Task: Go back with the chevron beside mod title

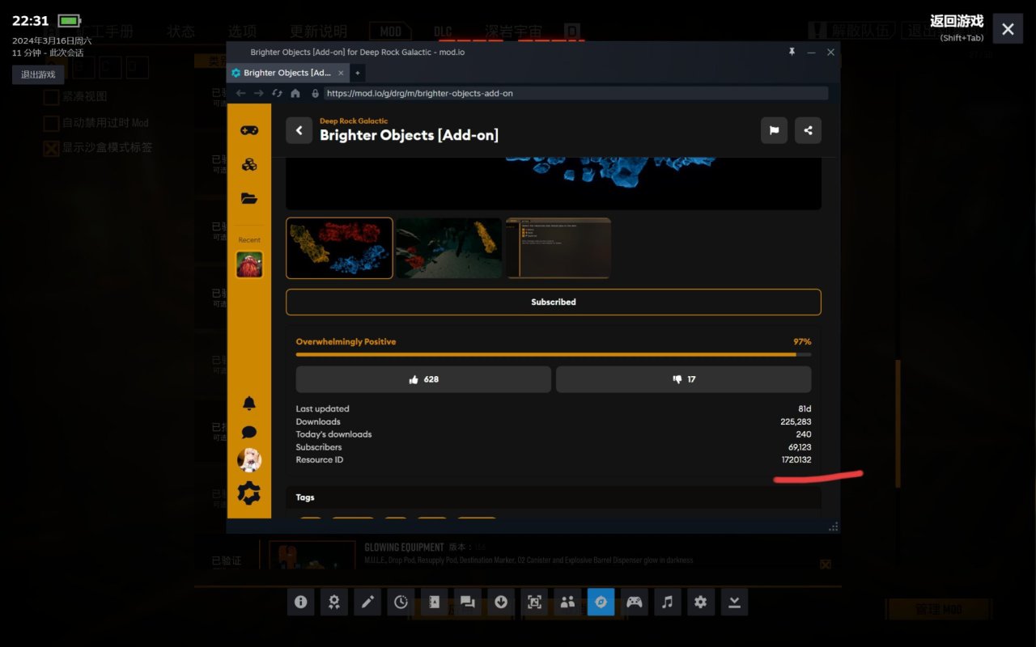Action: pyautogui.click(x=299, y=130)
